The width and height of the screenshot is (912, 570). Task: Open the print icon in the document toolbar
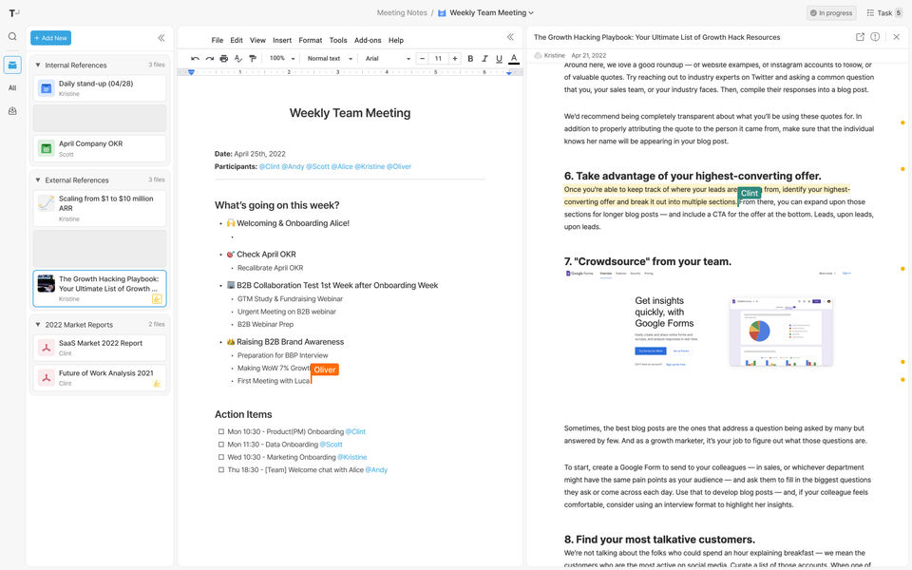coord(223,58)
